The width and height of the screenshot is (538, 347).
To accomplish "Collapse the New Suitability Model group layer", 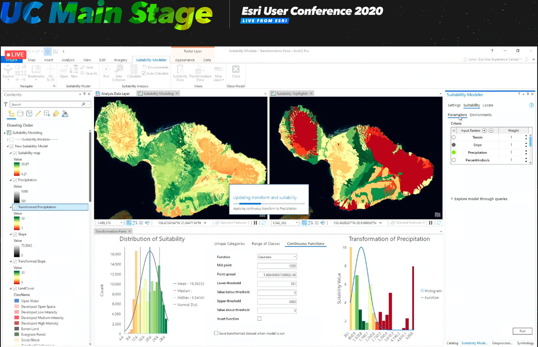I will (x=9, y=146).
